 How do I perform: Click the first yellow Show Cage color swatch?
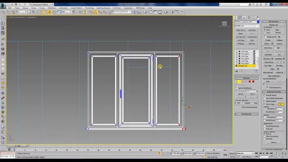pyautogui.click(x=279, y=104)
